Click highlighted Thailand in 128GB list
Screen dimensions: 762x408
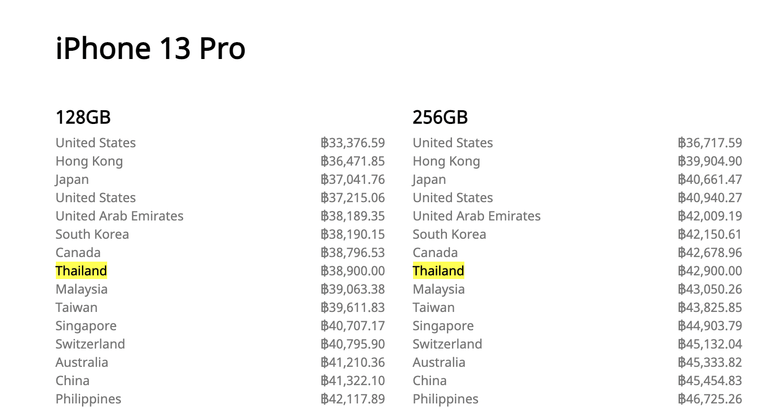coord(81,271)
